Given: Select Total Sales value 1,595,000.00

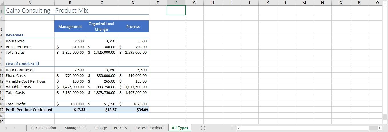Looking at the screenshot, I should tap(133, 52).
